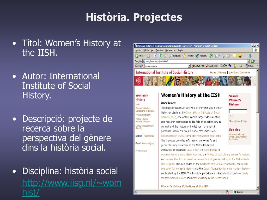Click the history clock icon
This screenshot has height=200, width=267.
(x=211, y=56)
